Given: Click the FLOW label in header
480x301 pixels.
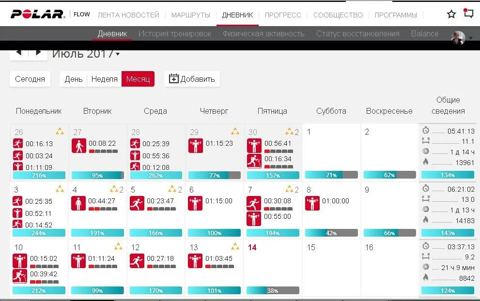Looking at the screenshot, I should click(82, 15).
